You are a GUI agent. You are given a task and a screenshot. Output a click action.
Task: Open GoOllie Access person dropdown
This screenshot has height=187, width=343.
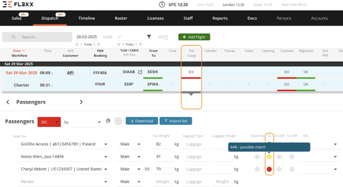pos(105,144)
